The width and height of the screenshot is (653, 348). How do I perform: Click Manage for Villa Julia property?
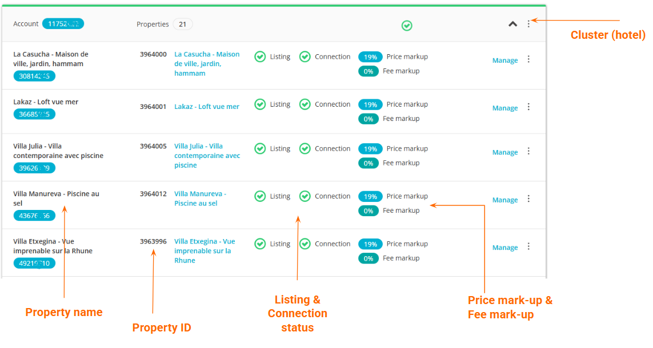(x=505, y=152)
